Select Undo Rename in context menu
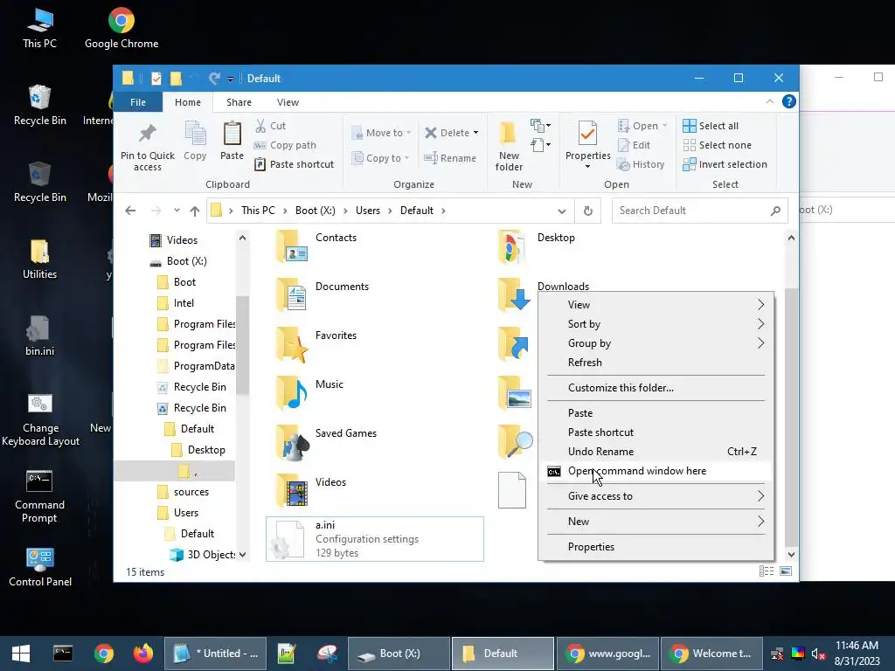The width and height of the screenshot is (895, 671). (x=656, y=452)
